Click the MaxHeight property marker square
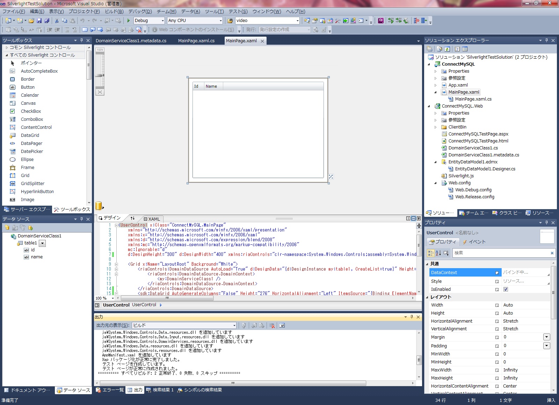Image resolution: width=559 pixels, height=405 pixels. (x=497, y=378)
